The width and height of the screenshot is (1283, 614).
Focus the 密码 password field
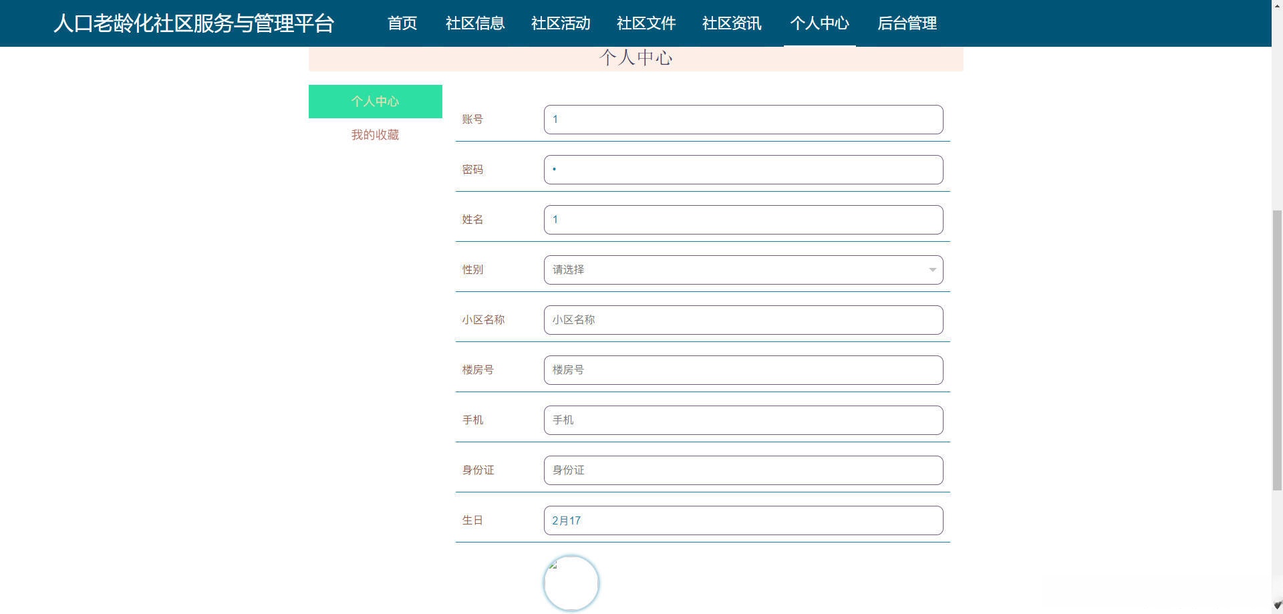(x=743, y=170)
